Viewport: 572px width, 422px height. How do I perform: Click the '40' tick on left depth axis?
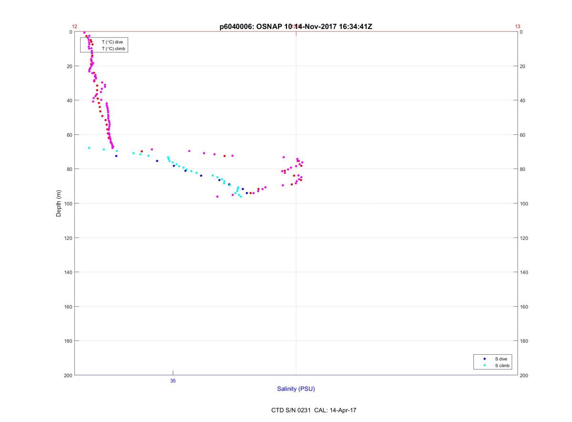click(x=69, y=101)
